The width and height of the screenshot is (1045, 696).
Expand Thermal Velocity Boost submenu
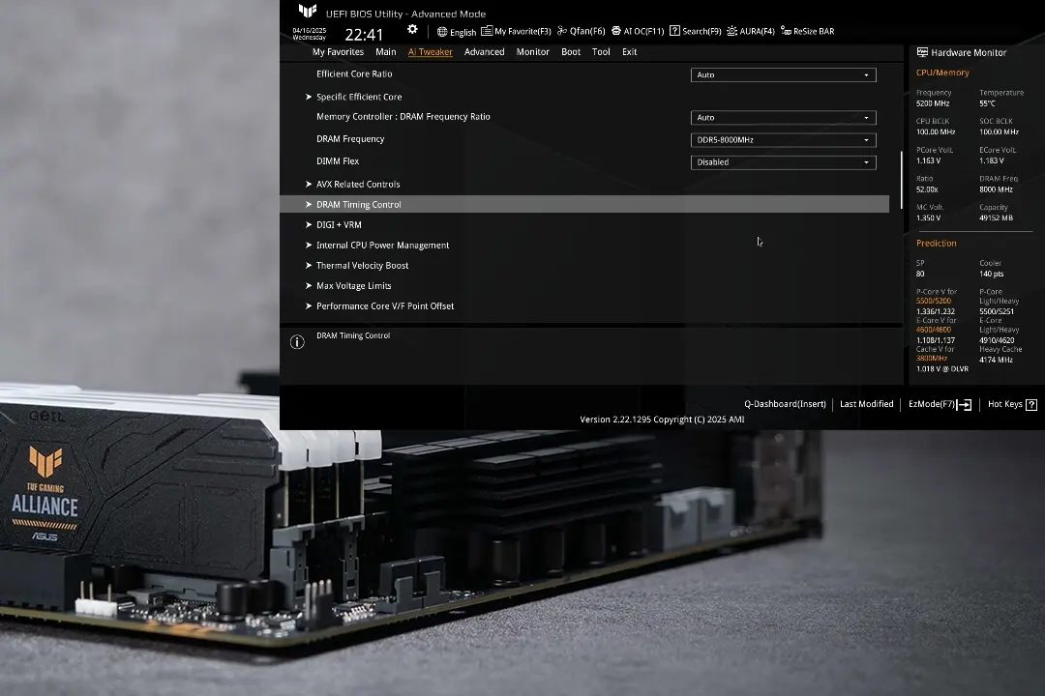click(x=362, y=266)
